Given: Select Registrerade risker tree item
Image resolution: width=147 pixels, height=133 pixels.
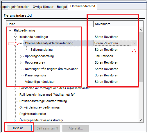Looking at the screenshot, I should (33, 114).
